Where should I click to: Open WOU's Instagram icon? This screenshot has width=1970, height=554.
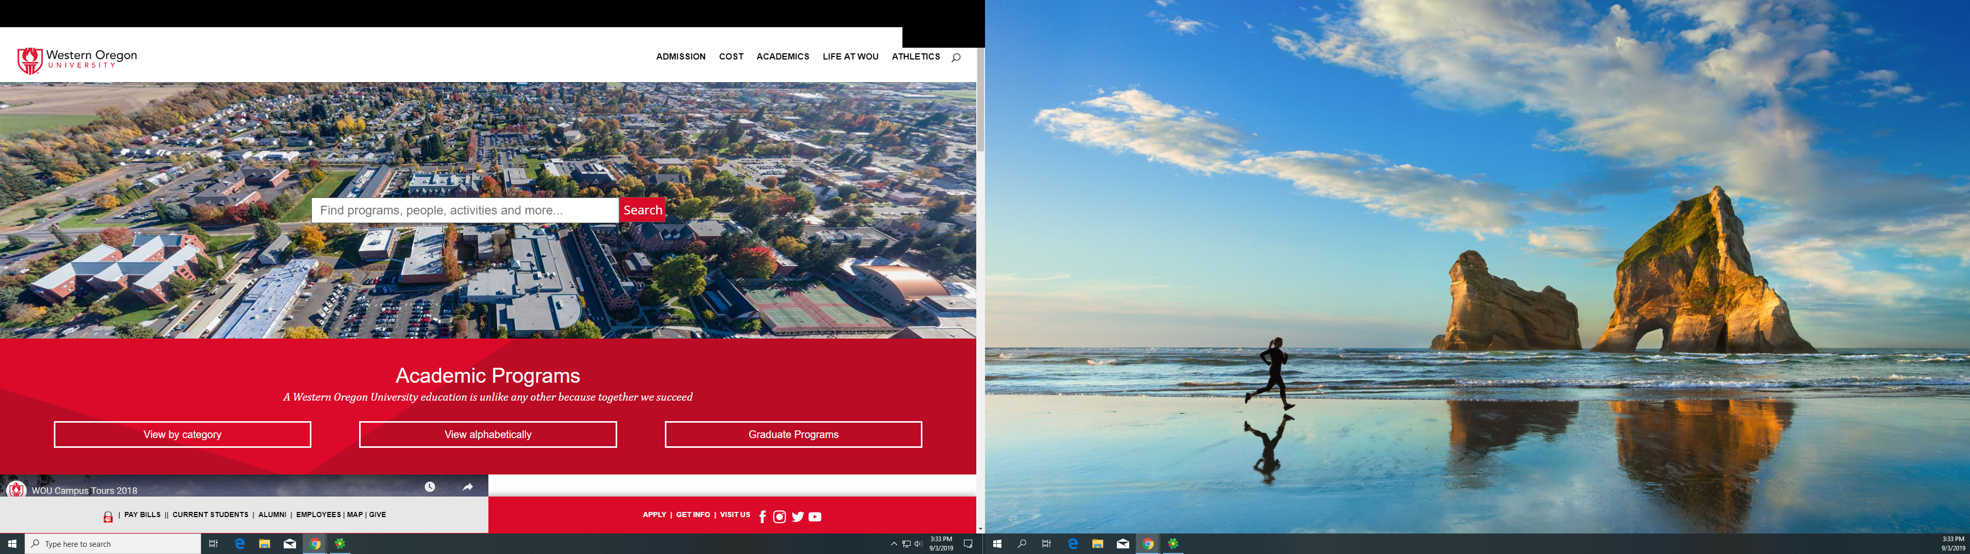779,517
